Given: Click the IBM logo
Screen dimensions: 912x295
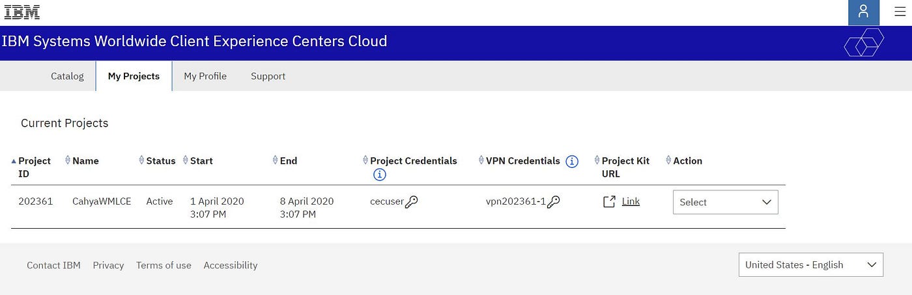Looking at the screenshot, I should [22, 12].
